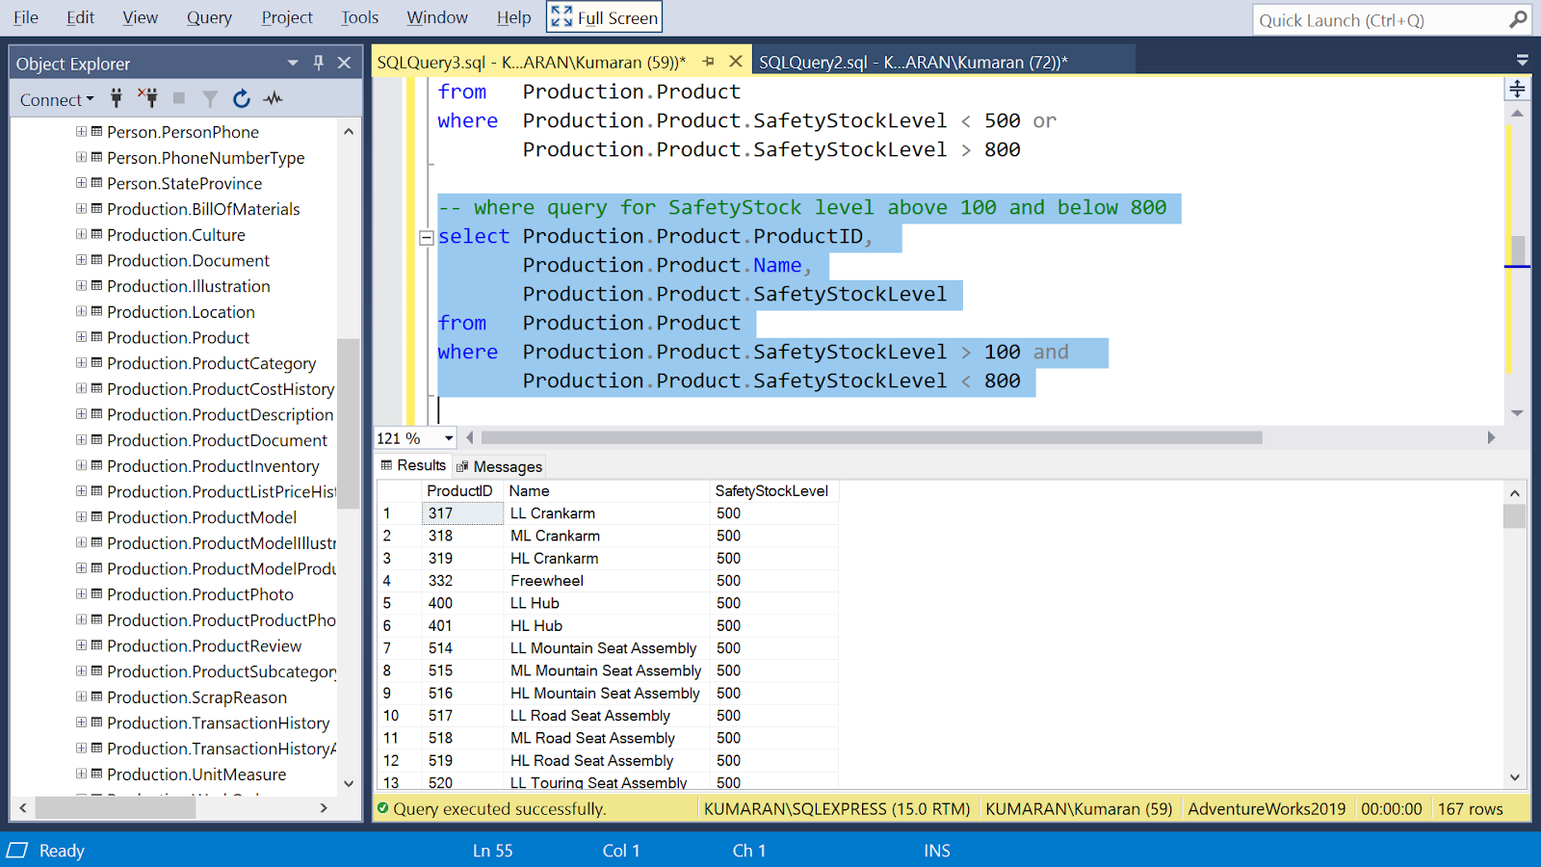Click the table icon beside Production.Culture
Image resolution: width=1541 pixels, height=867 pixels.
pyautogui.click(x=96, y=234)
